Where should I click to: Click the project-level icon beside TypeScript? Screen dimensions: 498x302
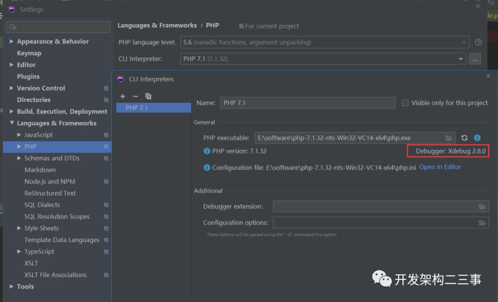click(x=107, y=252)
